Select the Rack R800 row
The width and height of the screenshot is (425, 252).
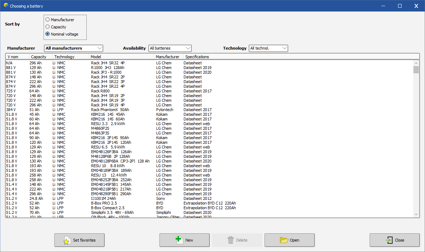click(x=209, y=91)
